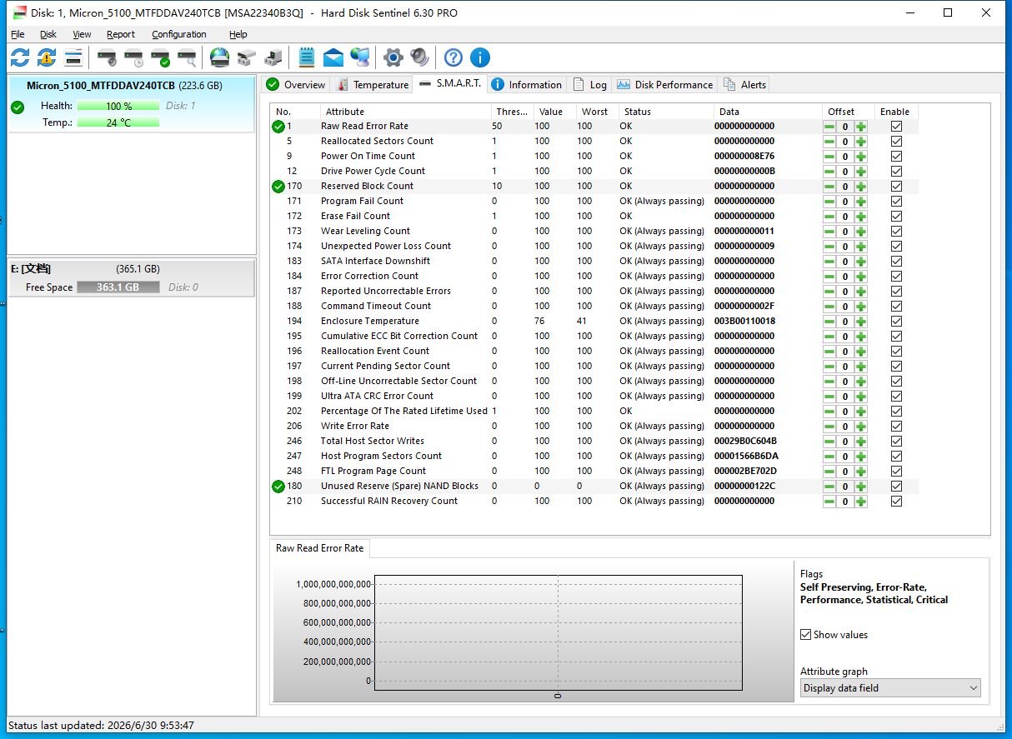Click the speaker sound toolbar icon
This screenshot has height=739, width=1012.
419,57
